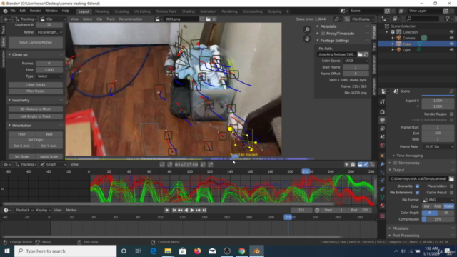This screenshot has width=457, height=257.
Task: Click the World properties tab icon
Action: coord(383,145)
